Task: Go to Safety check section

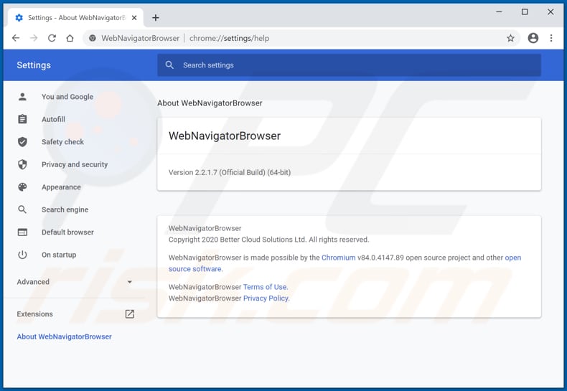Action: [62, 142]
